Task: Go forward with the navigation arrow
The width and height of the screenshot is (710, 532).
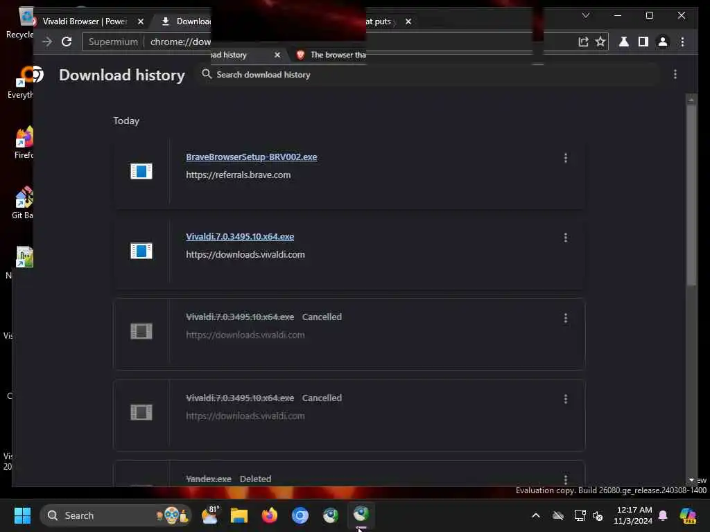Action: click(47, 42)
